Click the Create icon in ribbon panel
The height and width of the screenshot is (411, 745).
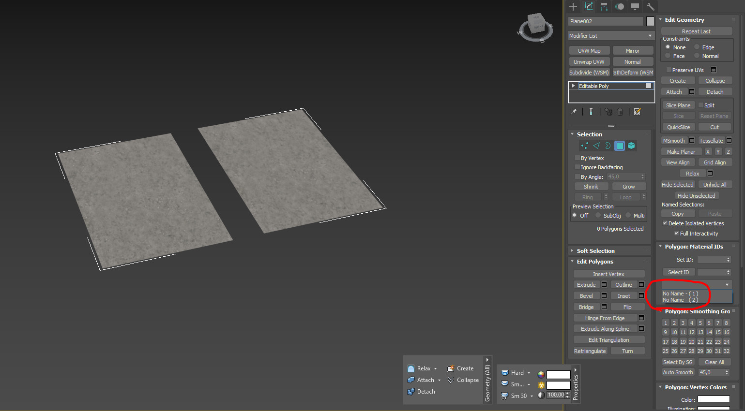[x=451, y=368]
